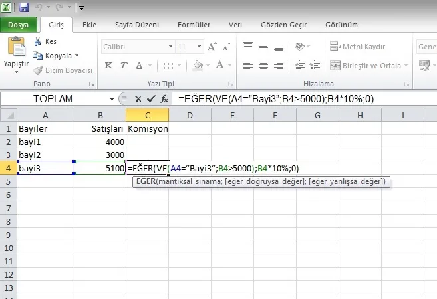Click the increase font size icon
The image size is (437, 299).
[212, 47]
